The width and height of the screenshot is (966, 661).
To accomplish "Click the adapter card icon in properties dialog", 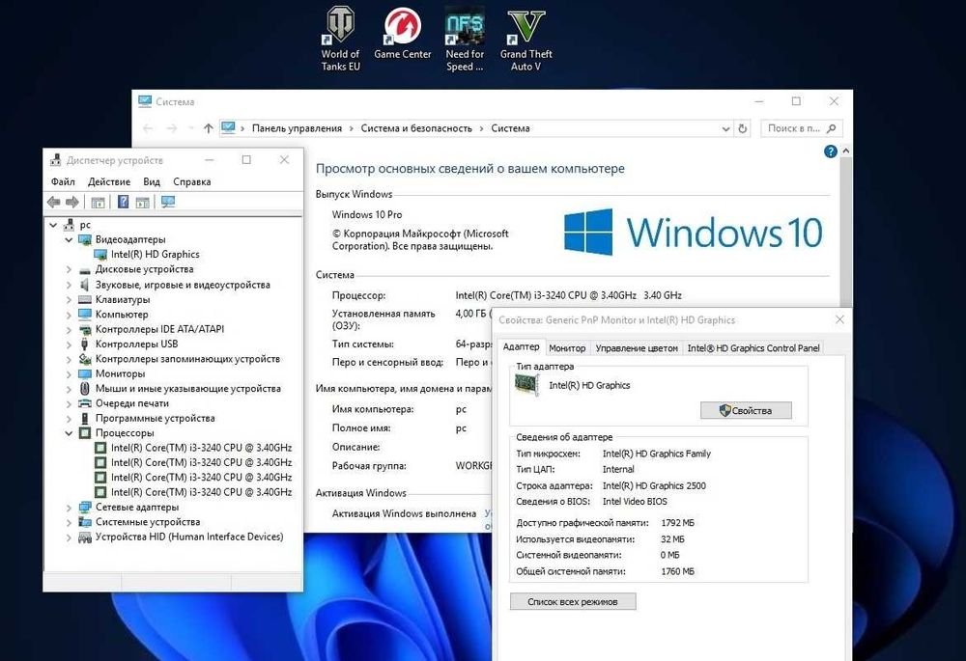I will coord(526,385).
